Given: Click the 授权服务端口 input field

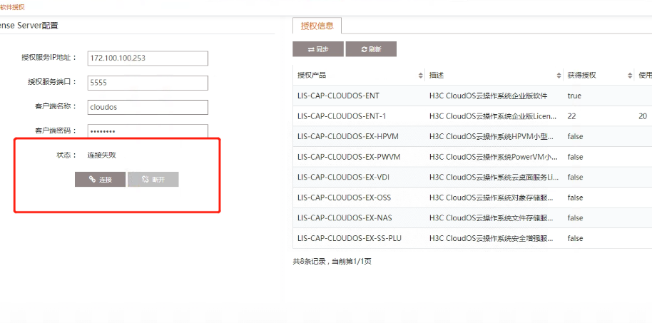Looking at the screenshot, I should [148, 83].
